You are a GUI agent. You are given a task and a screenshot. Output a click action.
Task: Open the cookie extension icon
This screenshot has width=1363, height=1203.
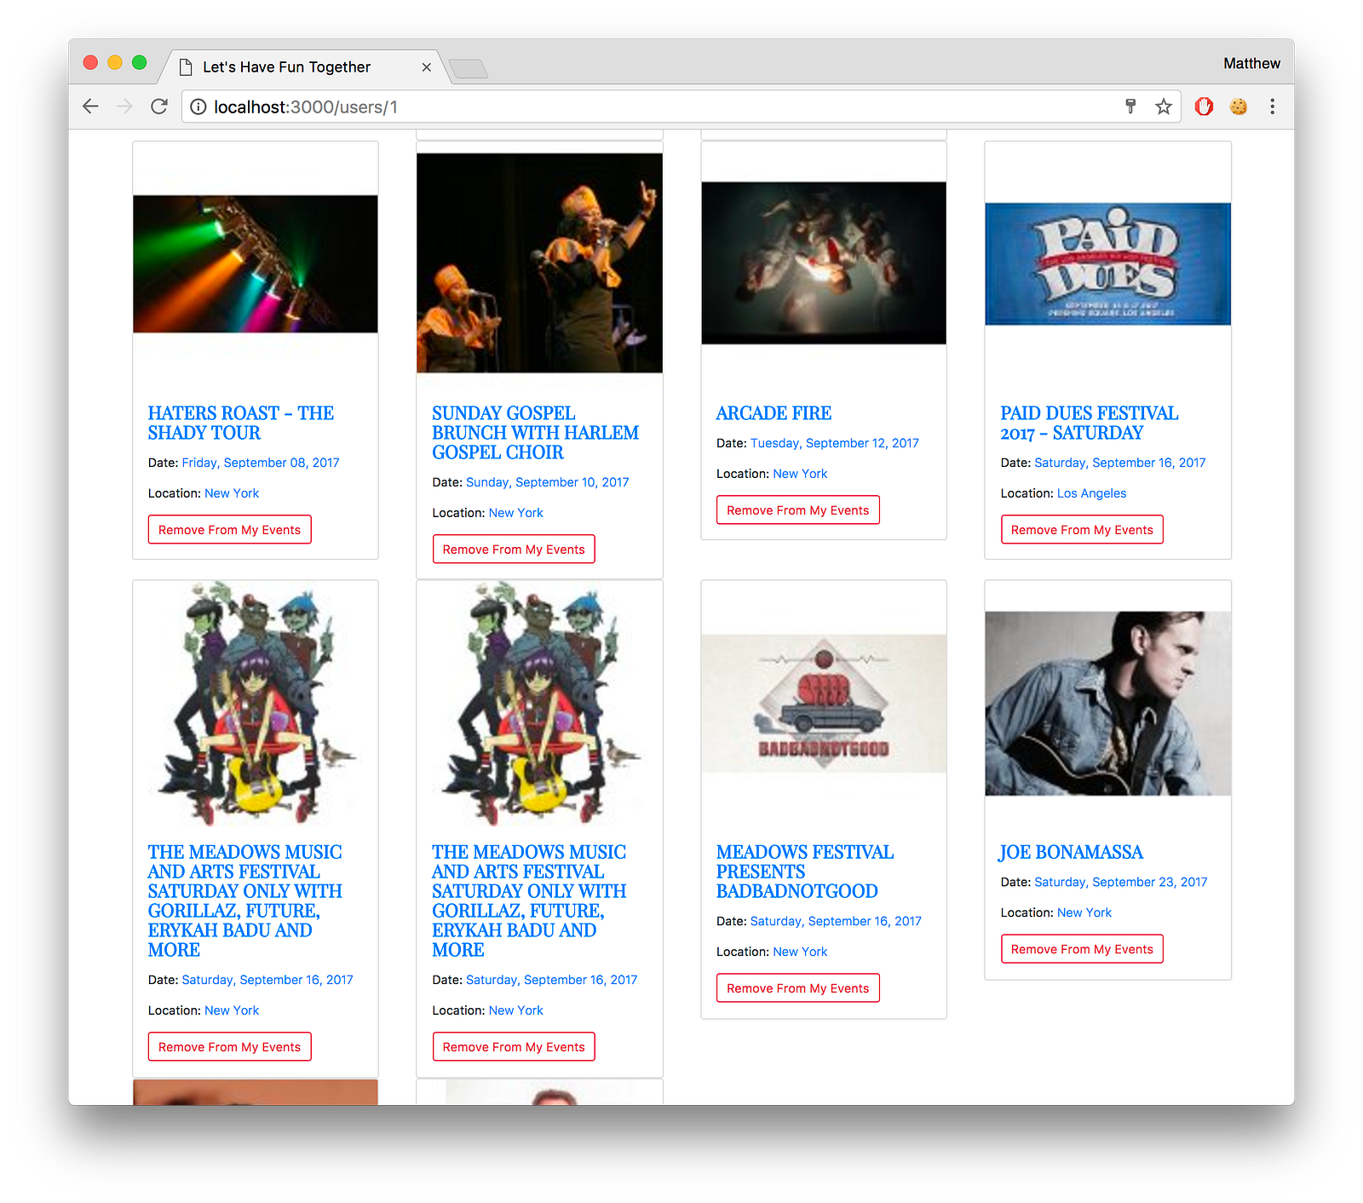click(1239, 106)
